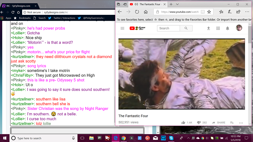Open Skype from the taskbar
Screen dimensions: 253x142
[171, 138]
